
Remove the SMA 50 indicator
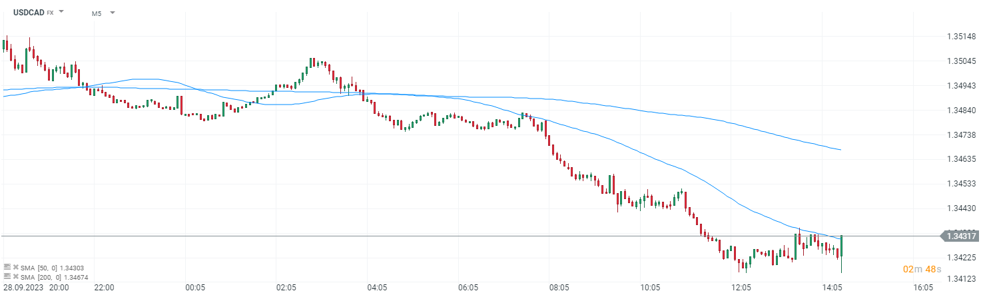(15, 266)
